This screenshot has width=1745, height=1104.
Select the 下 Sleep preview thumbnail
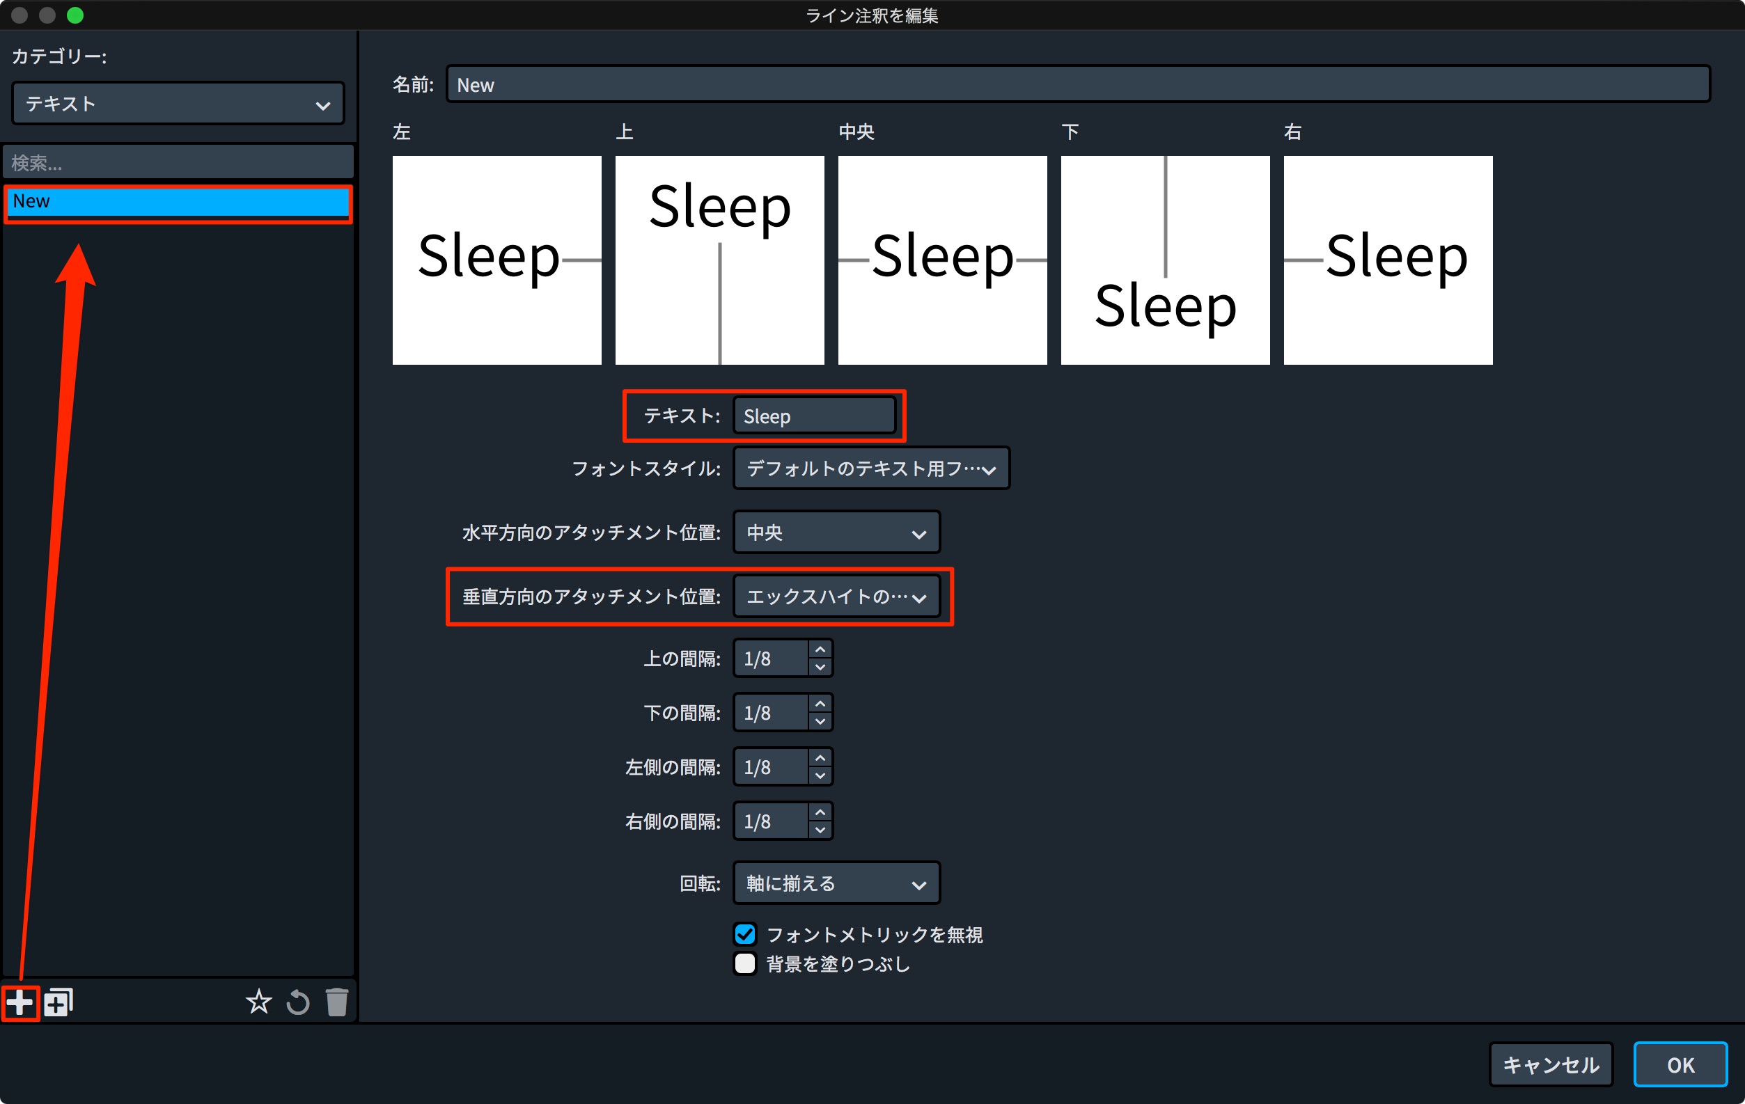pyautogui.click(x=1164, y=260)
